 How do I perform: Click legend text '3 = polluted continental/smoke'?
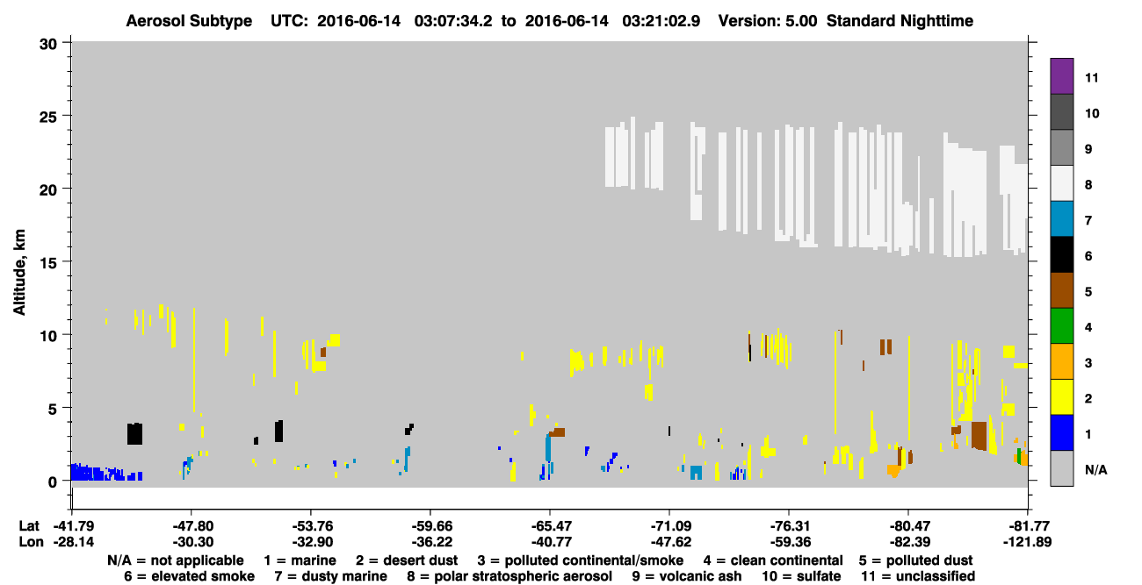click(x=581, y=560)
